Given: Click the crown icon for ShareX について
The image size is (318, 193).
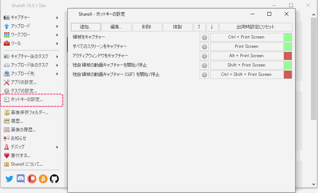Looking at the screenshot, I should coord(6,164).
